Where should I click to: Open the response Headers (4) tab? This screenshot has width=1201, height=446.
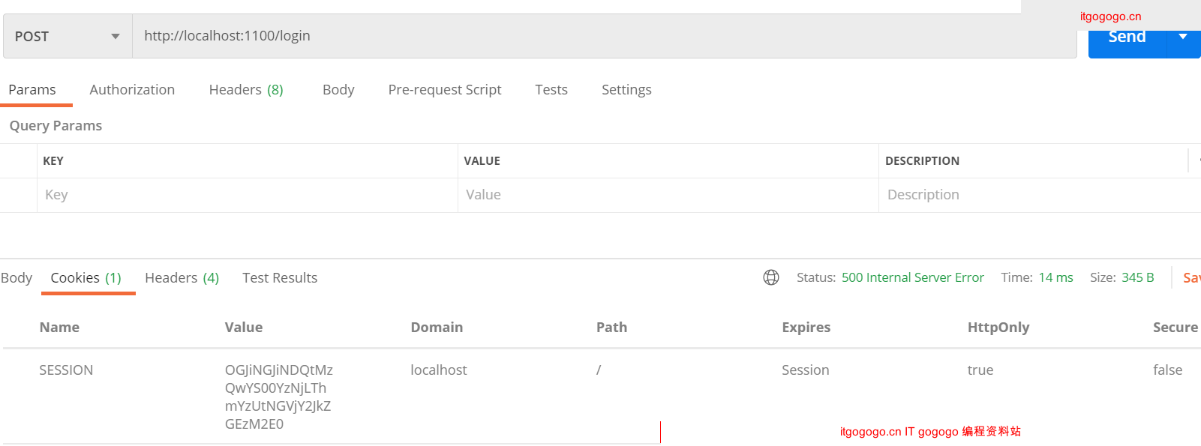click(182, 278)
